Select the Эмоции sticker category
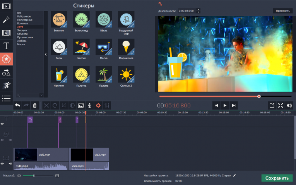The image size is (296, 185). click(x=22, y=30)
